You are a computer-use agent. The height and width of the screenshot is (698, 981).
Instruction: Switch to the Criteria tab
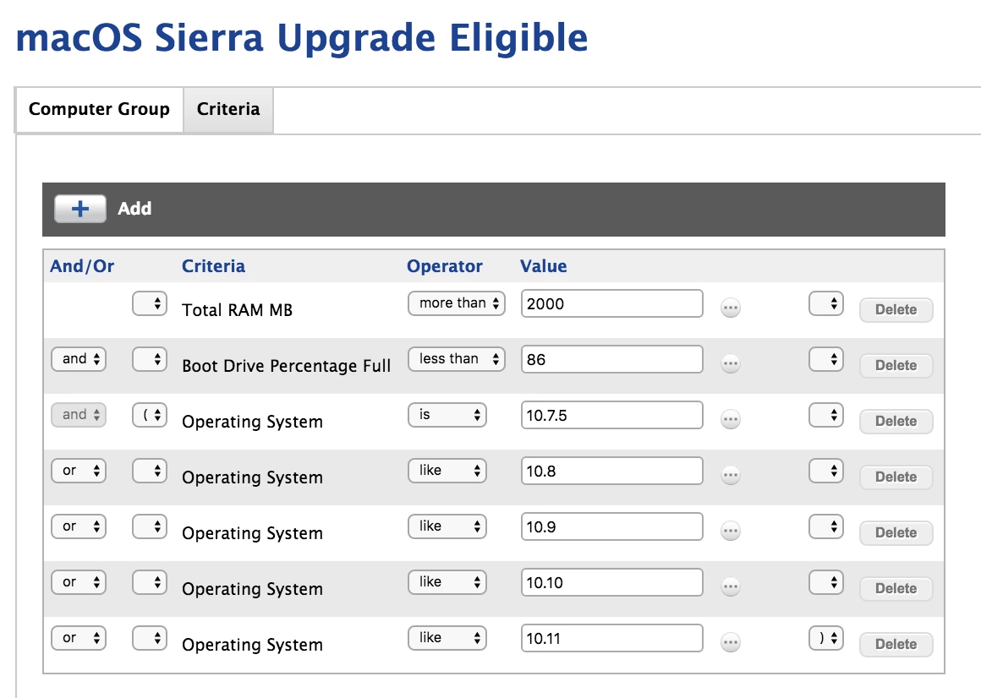coord(228,109)
